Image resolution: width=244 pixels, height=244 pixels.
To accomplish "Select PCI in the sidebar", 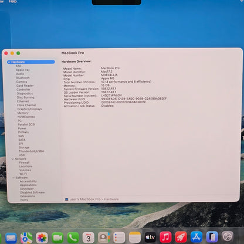I will [x=20, y=121].
